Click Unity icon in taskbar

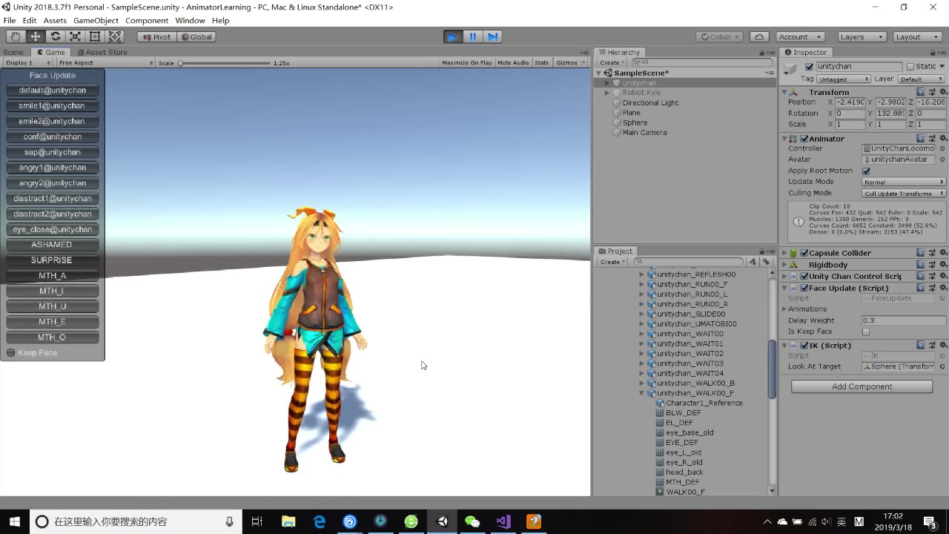442,521
